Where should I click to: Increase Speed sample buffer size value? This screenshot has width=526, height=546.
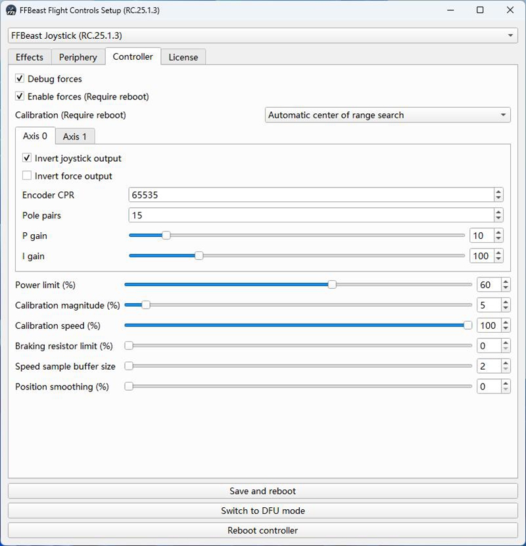tap(505, 363)
